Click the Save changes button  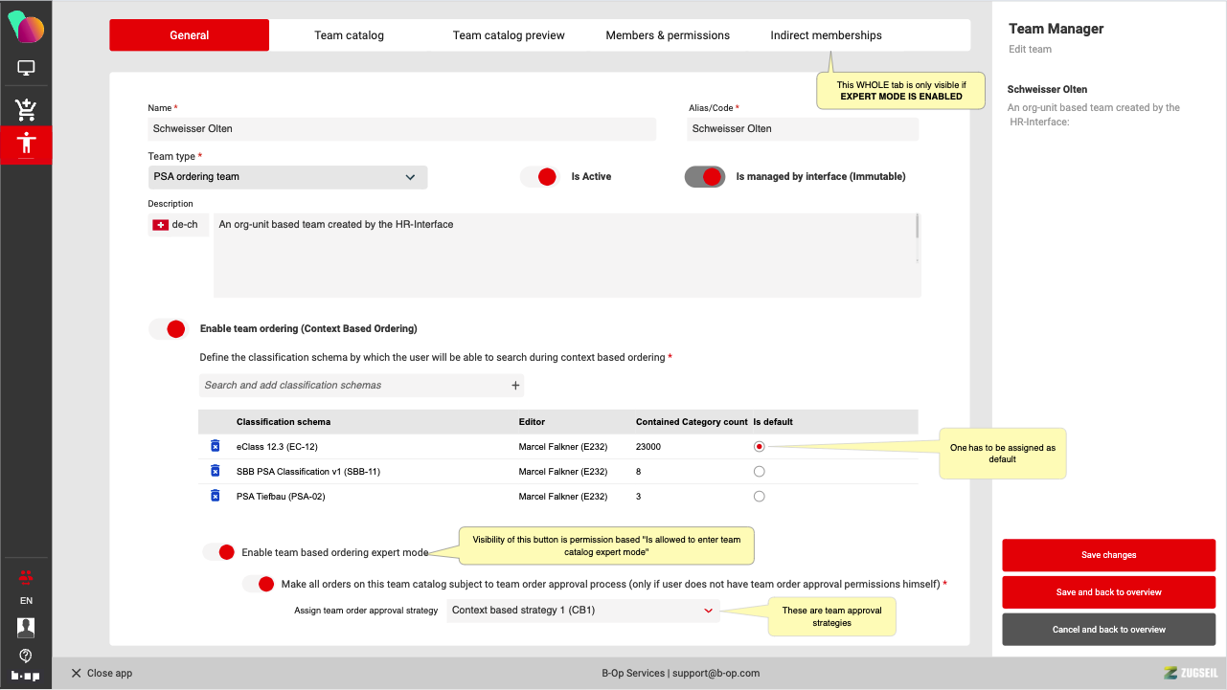point(1108,555)
